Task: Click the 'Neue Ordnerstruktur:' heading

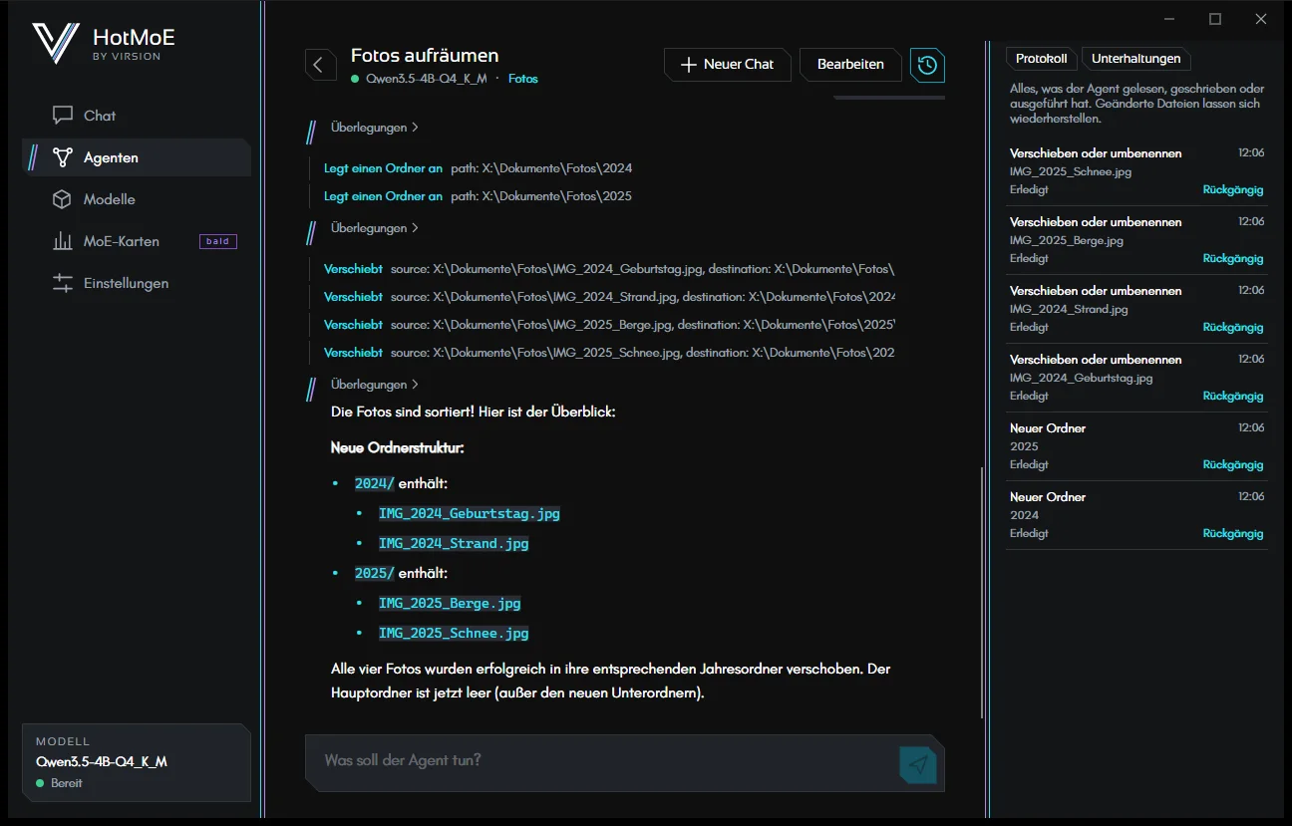Action: coord(398,448)
